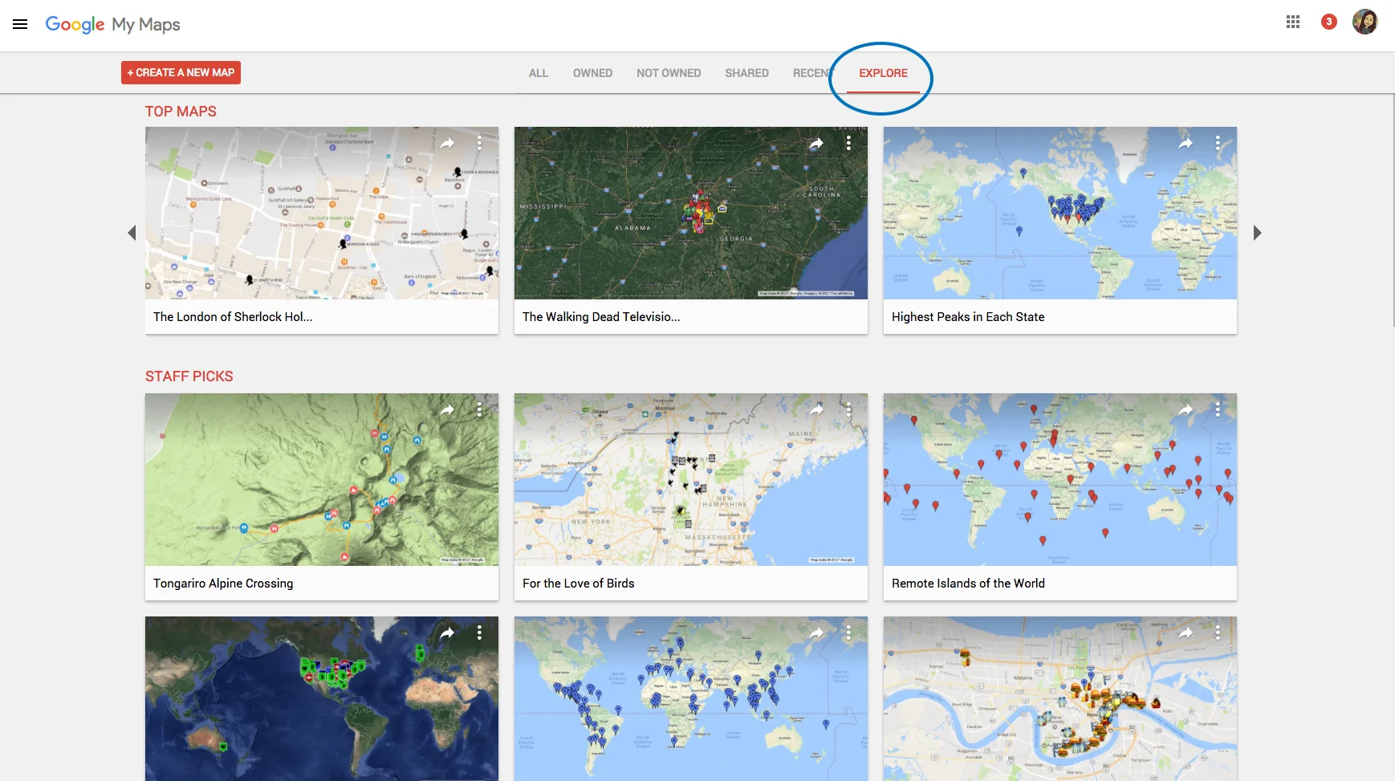The width and height of the screenshot is (1395, 781).
Task: Click the title 'For the Love of Birds'
Action: click(578, 584)
